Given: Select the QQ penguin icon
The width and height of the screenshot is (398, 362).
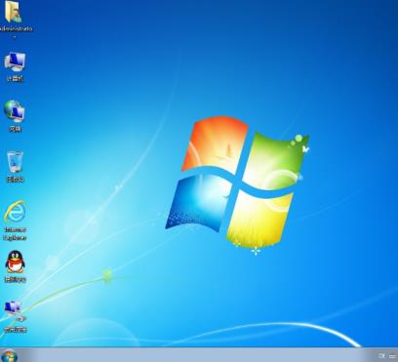Looking at the screenshot, I should 15,261.
